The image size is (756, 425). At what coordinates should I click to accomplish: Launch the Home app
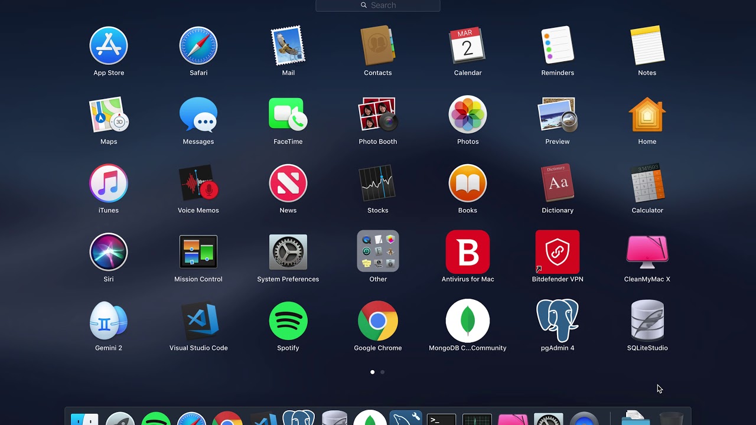coord(647,115)
